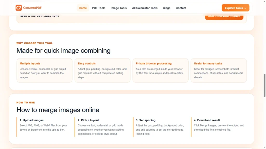Open All Calculator Tools menu

click(x=145, y=8)
